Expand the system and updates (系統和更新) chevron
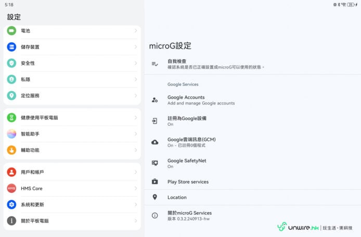This screenshot has width=361, height=237. pyautogui.click(x=136, y=205)
